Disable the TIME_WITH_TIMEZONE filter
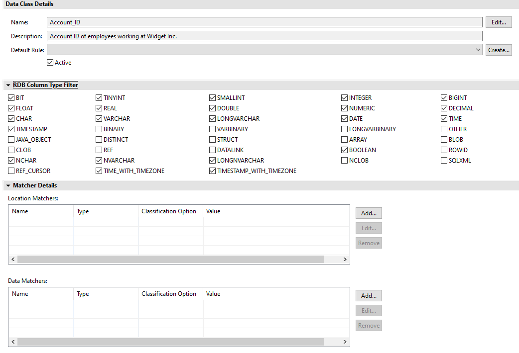 [x=99, y=171]
